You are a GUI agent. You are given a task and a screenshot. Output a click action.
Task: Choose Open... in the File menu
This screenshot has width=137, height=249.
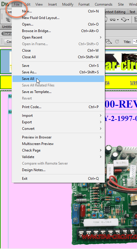(x=58, y=24)
